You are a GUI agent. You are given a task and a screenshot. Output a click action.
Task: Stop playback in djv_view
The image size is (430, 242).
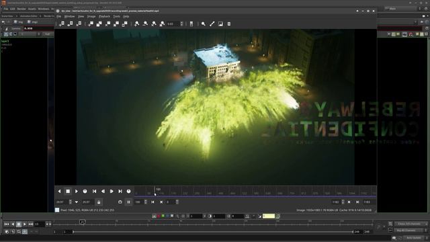tap(68, 191)
